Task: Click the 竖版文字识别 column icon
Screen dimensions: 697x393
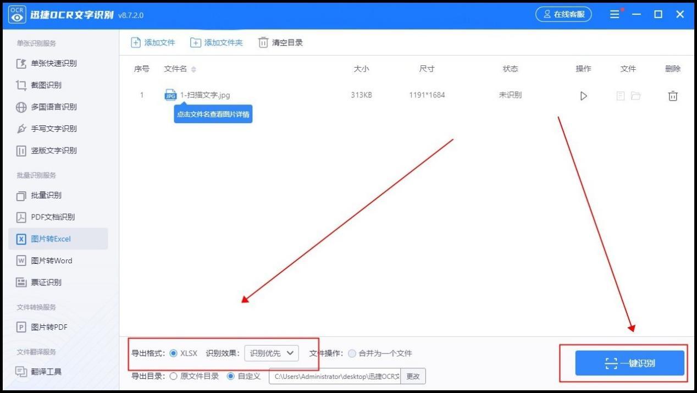Action: coord(21,151)
